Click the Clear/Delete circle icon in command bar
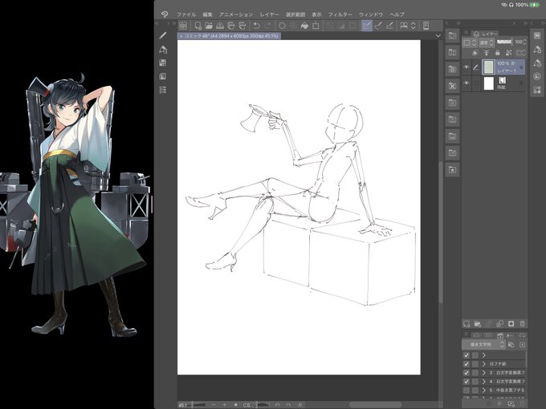This screenshot has height=409, width=546. [x=282, y=26]
